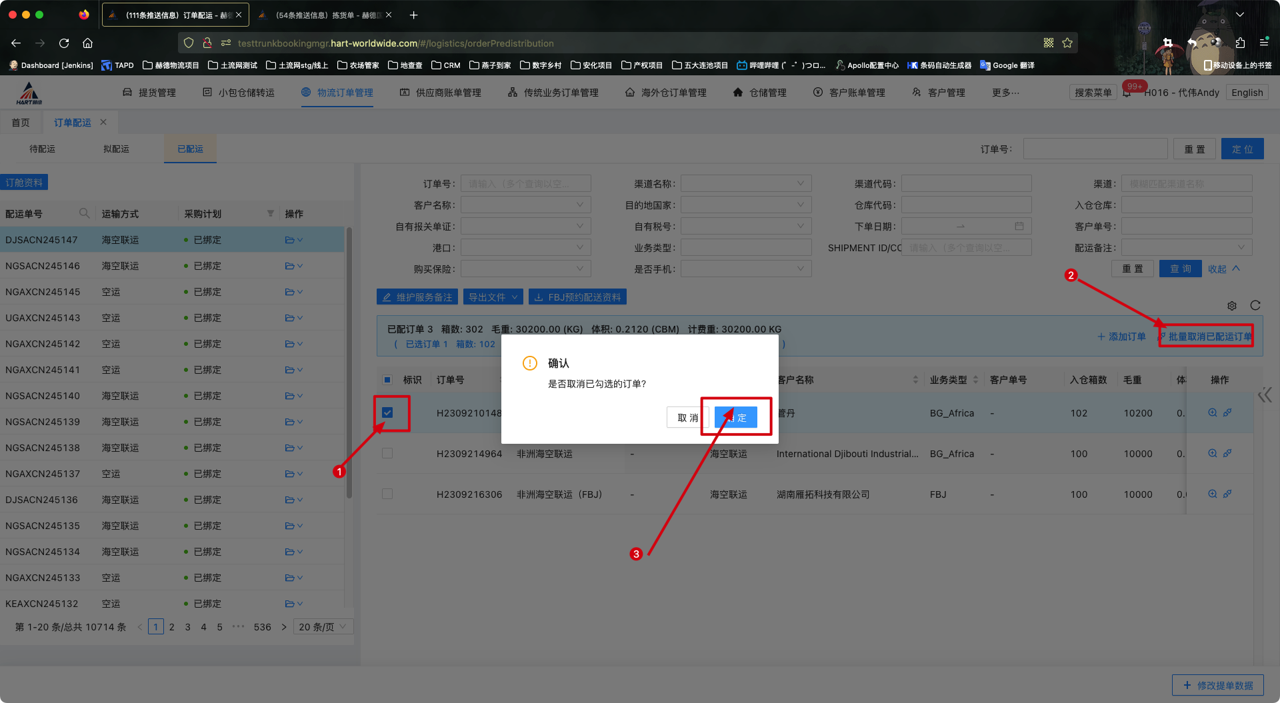Screen dimensions: 1280x703
Task: Open the folder icon for DJSACN245147 row
Action: point(290,240)
